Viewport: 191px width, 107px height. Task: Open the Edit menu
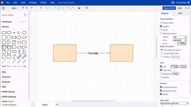(x=15, y=3)
